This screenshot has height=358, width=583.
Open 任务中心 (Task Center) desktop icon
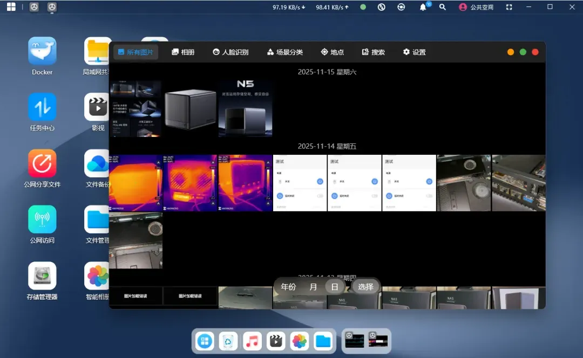42,107
